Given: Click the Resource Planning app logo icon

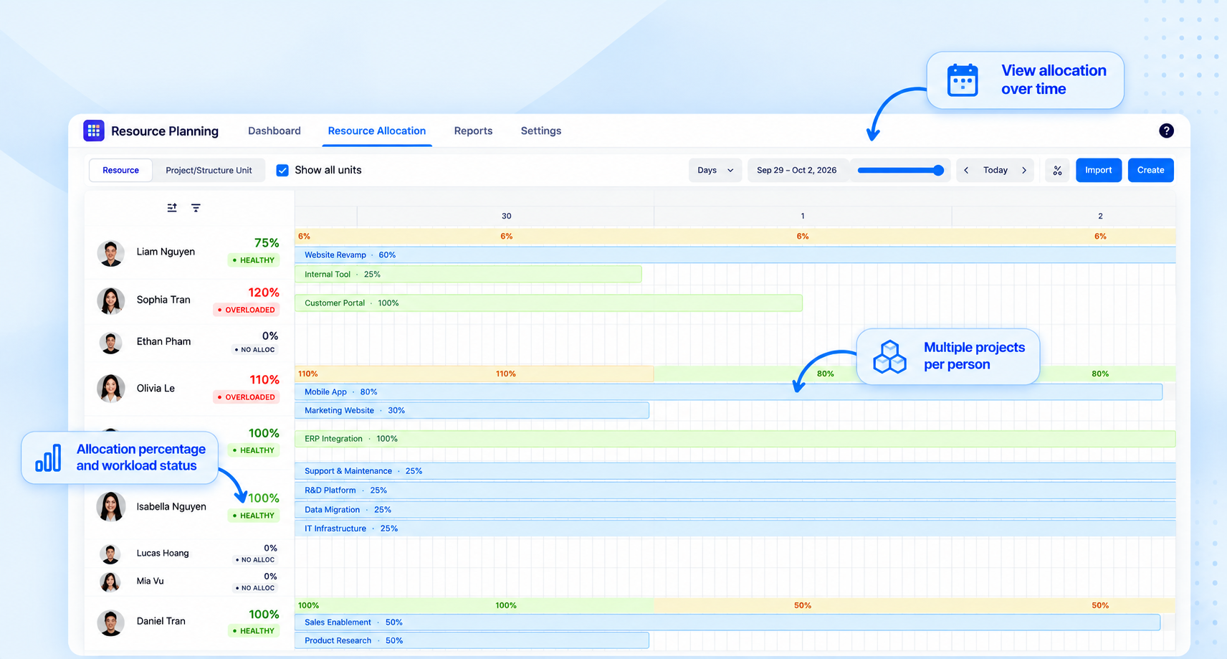Looking at the screenshot, I should click(x=94, y=131).
